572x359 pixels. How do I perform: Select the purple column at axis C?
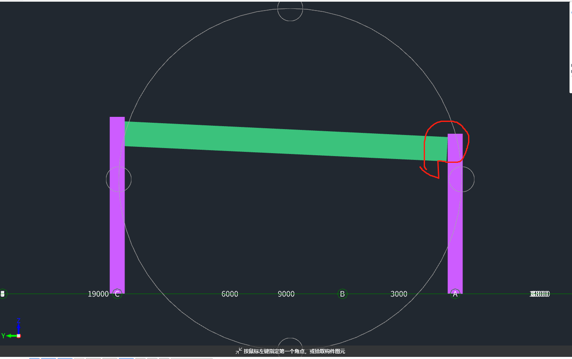pos(117,205)
